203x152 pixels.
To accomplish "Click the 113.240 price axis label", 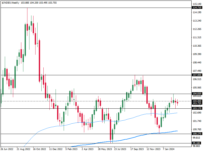I will [x=197, y=21].
